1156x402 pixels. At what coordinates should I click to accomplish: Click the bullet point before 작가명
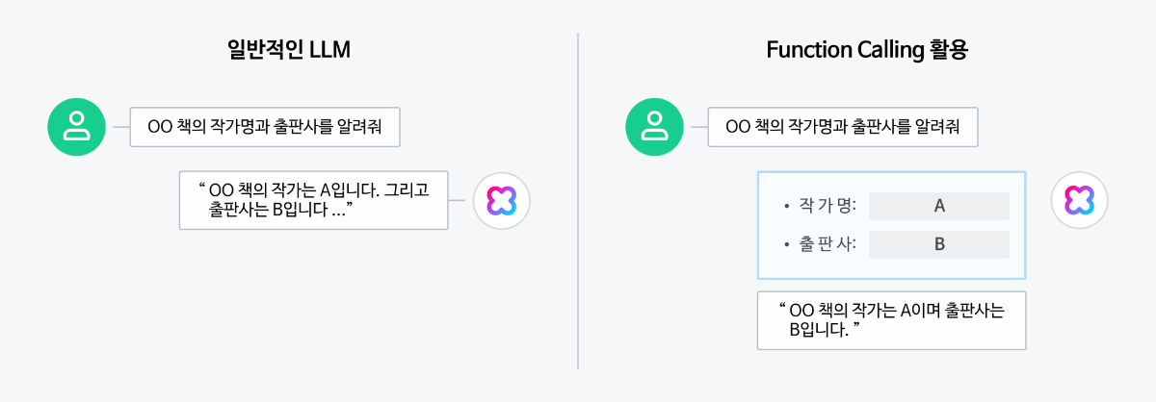tap(786, 207)
